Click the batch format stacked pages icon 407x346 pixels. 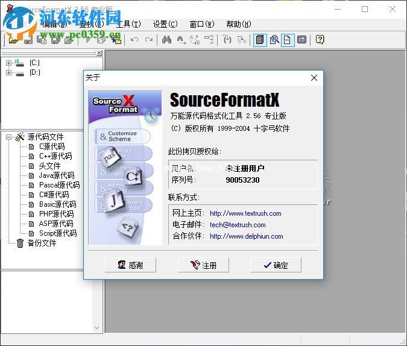click(101, 40)
